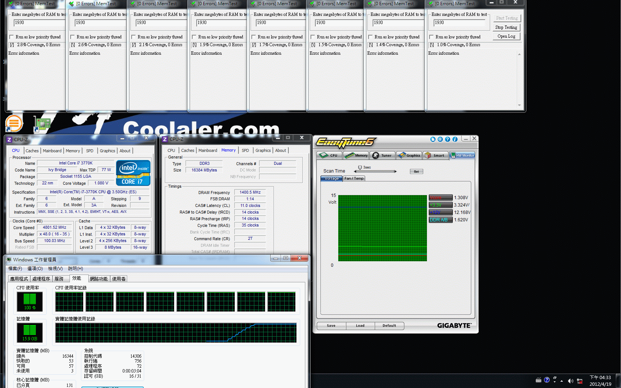Viewport: 621px width, 388px height.
Task: Open the Mainboard tab in left CPU-Z
Action: [x=52, y=151]
